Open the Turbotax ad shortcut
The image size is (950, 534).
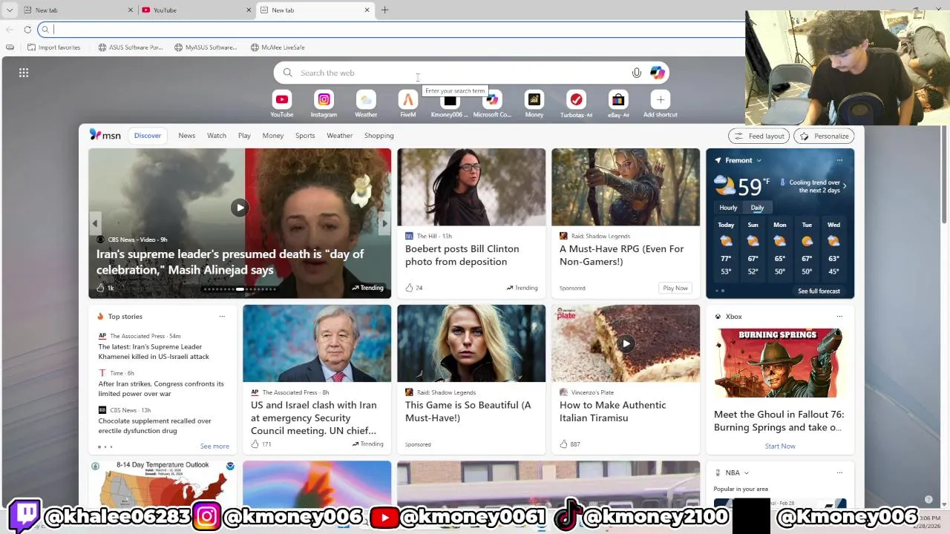(x=576, y=99)
